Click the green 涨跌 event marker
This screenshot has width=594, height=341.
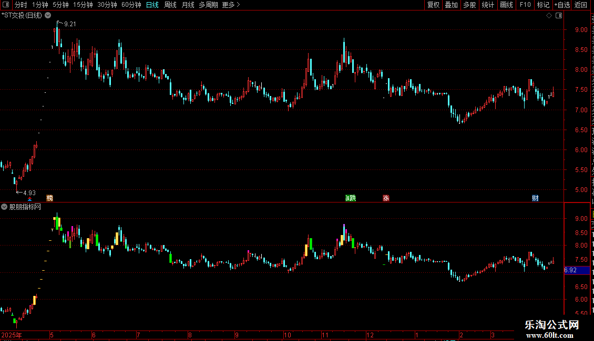coord(351,198)
